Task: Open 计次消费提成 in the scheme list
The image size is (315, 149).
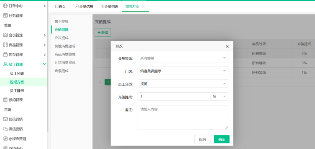Action: click(x=65, y=62)
